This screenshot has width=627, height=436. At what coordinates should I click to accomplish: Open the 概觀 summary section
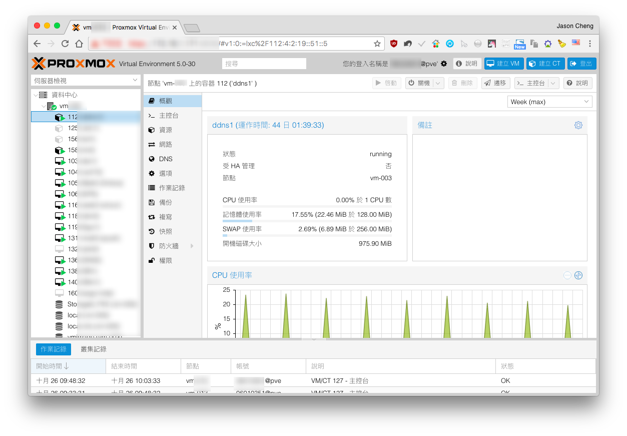[x=173, y=101]
